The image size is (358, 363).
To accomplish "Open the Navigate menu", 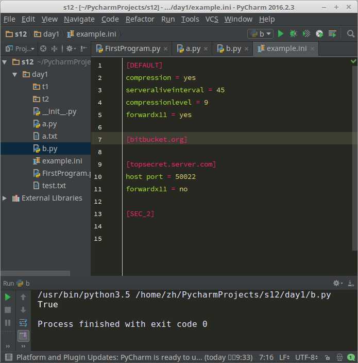I will 79,19.
